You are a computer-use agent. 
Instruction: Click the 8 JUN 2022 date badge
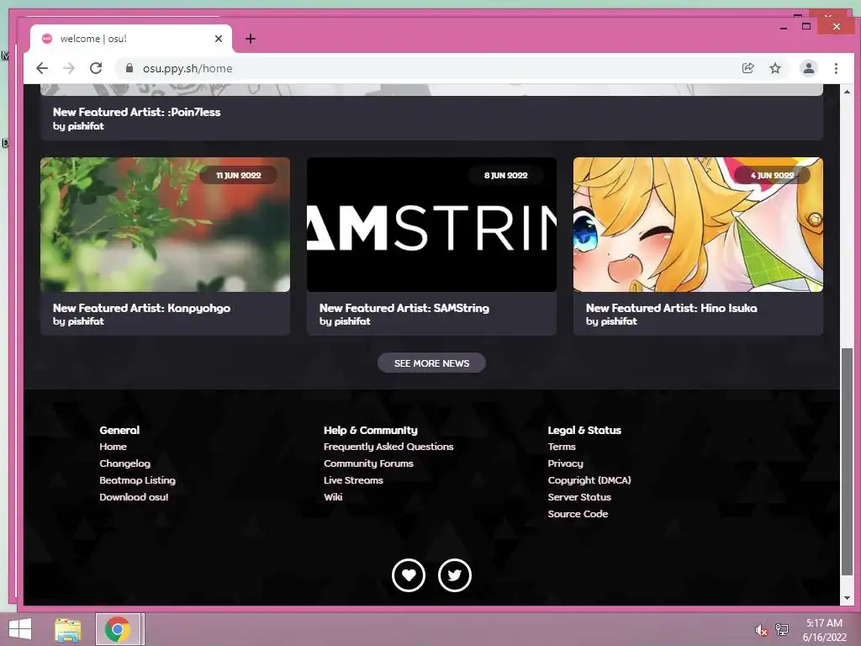coord(505,175)
